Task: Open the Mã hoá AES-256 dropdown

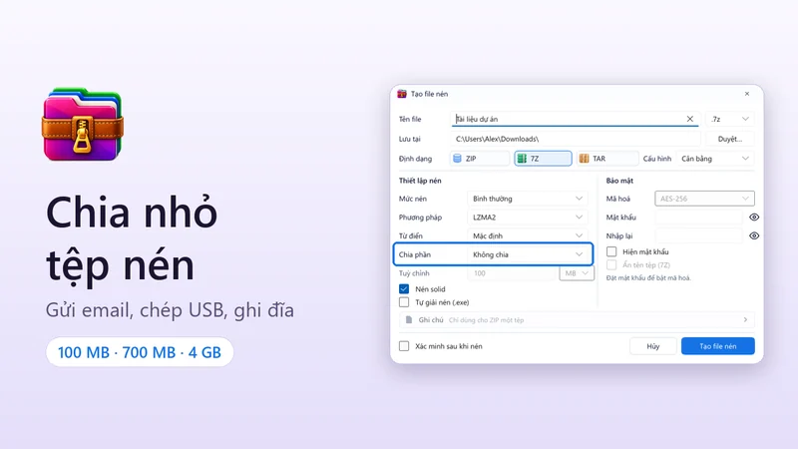Action: (x=704, y=199)
